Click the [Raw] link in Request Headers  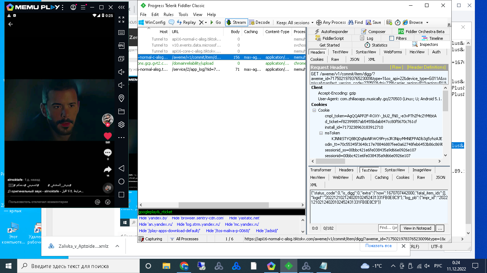(x=396, y=67)
